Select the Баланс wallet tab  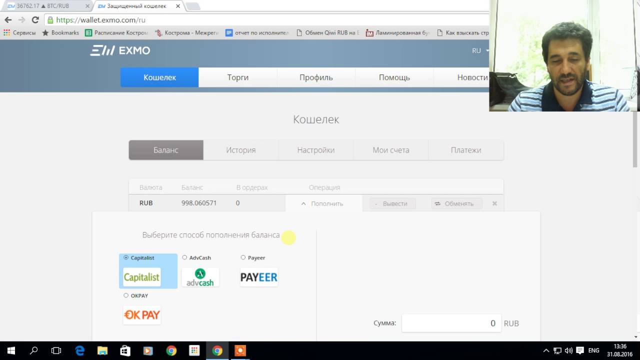coord(166,150)
